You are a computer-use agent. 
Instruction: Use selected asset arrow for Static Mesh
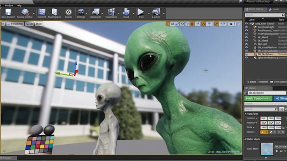click(x=277, y=151)
